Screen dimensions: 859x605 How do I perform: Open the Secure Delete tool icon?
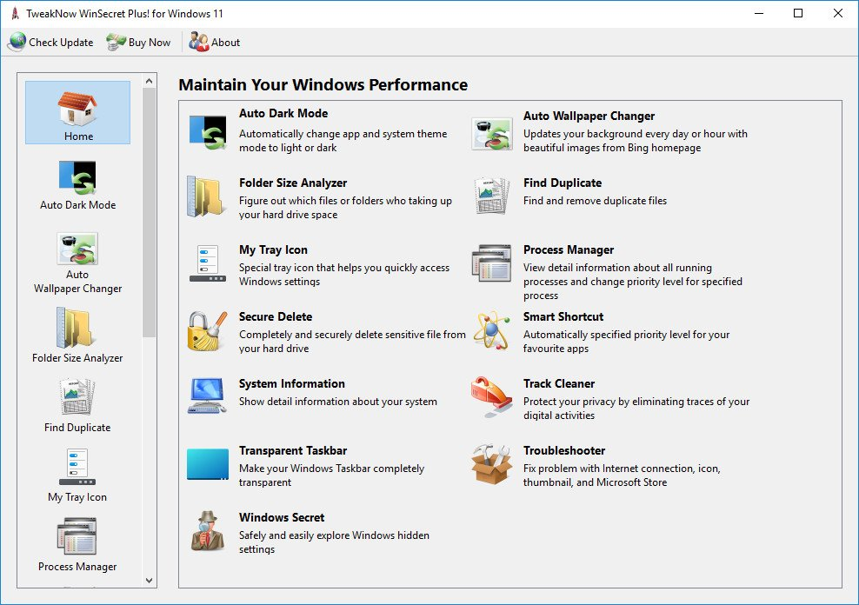[x=207, y=332]
